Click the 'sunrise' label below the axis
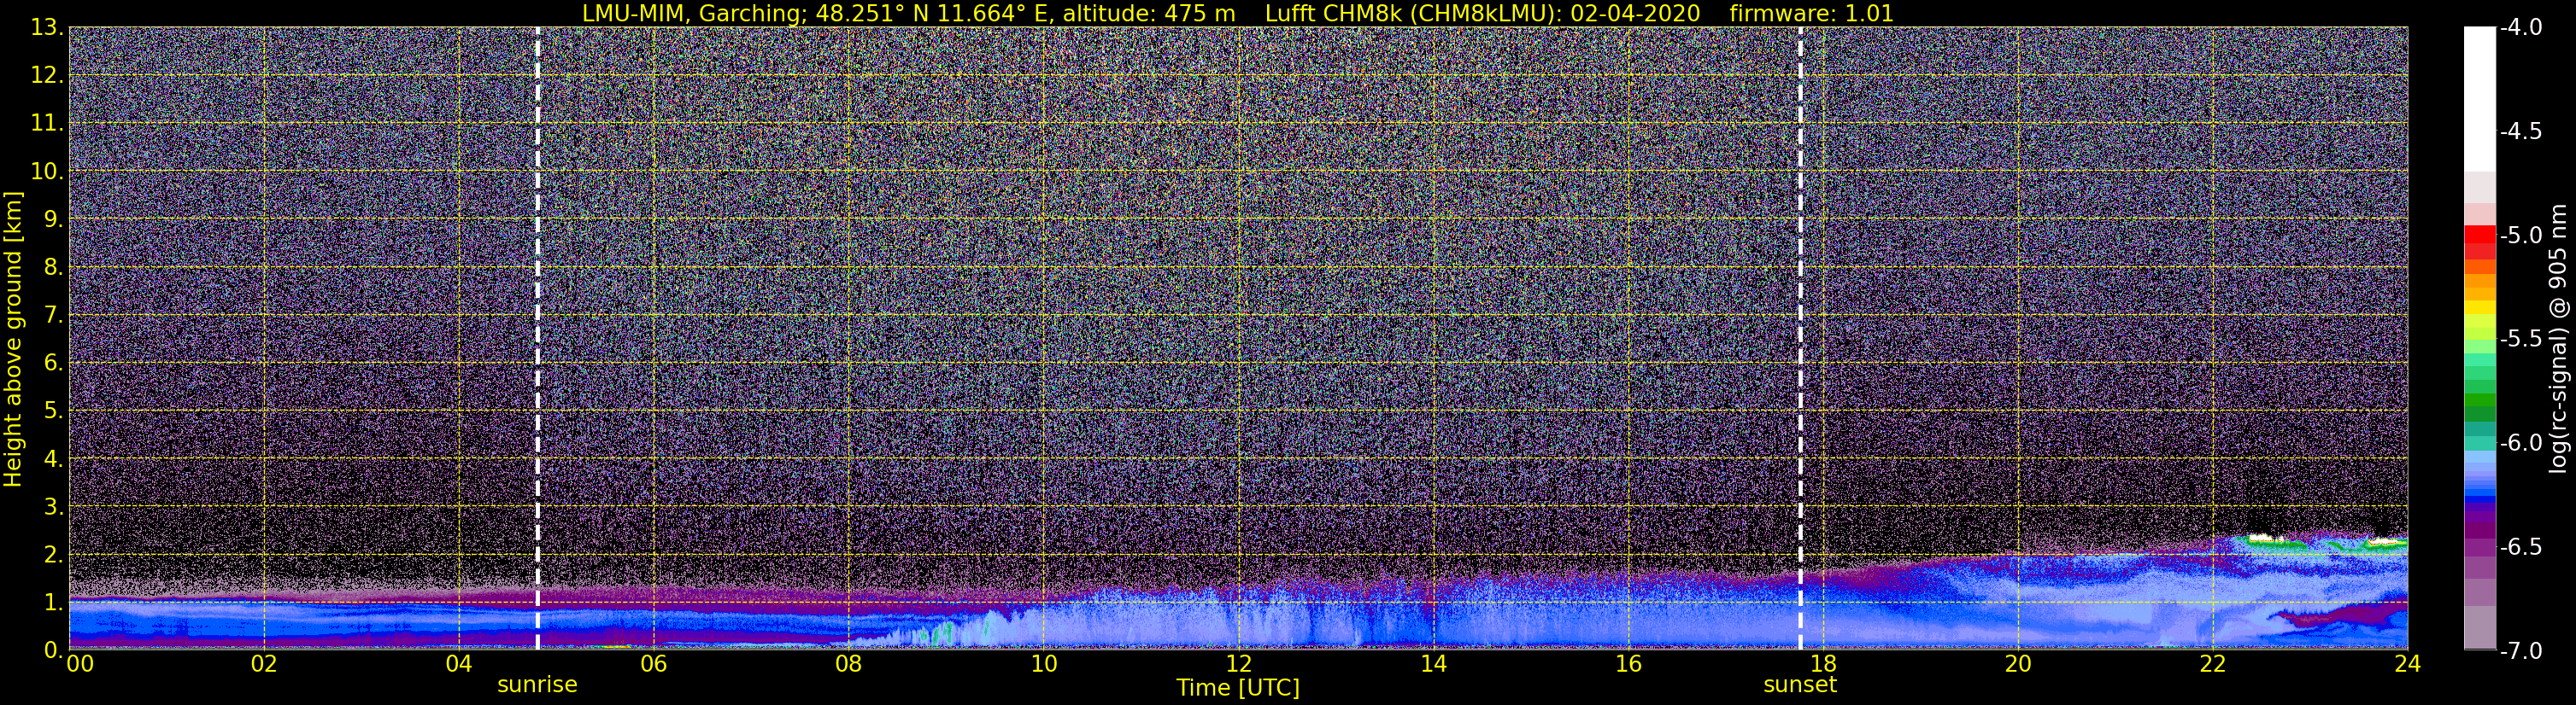This screenshot has width=2576, height=705. click(x=537, y=685)
